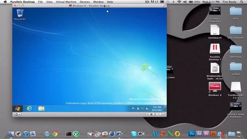This screenshot has width=247, height=139.
Task: Open Microsoft PowerPoint from the Dock
Action: point(163,134)
